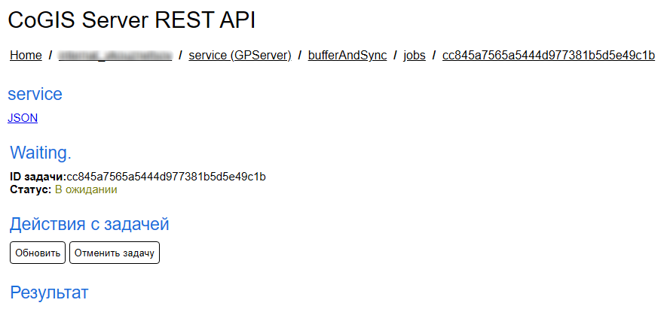The image size is (667, 318).
Task: Click the job ID value after "ID задачи:"
Action: coord(166,177)
